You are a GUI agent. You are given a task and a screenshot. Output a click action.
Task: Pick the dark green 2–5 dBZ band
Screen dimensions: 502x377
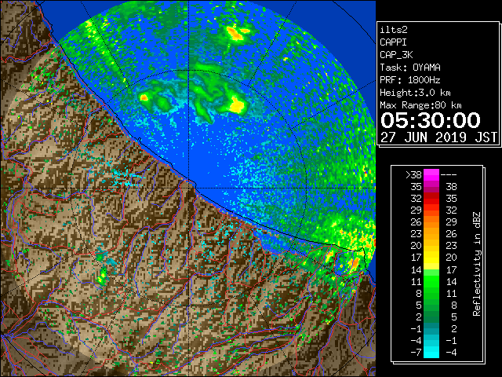coord(431,317)
